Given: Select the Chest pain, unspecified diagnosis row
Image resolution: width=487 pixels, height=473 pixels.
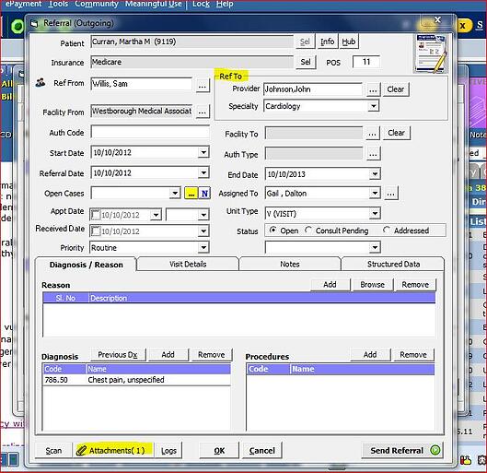Looking at the screenshot, I should click(136, 380).
